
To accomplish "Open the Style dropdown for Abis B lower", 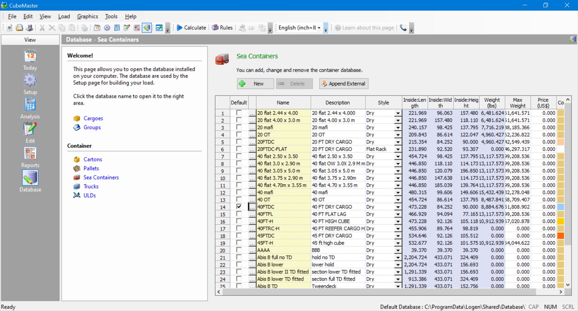I will click(398, 265).
